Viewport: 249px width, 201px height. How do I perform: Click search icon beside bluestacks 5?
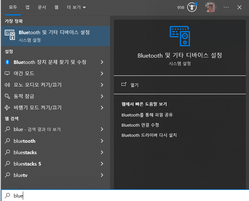coord(7,164)
